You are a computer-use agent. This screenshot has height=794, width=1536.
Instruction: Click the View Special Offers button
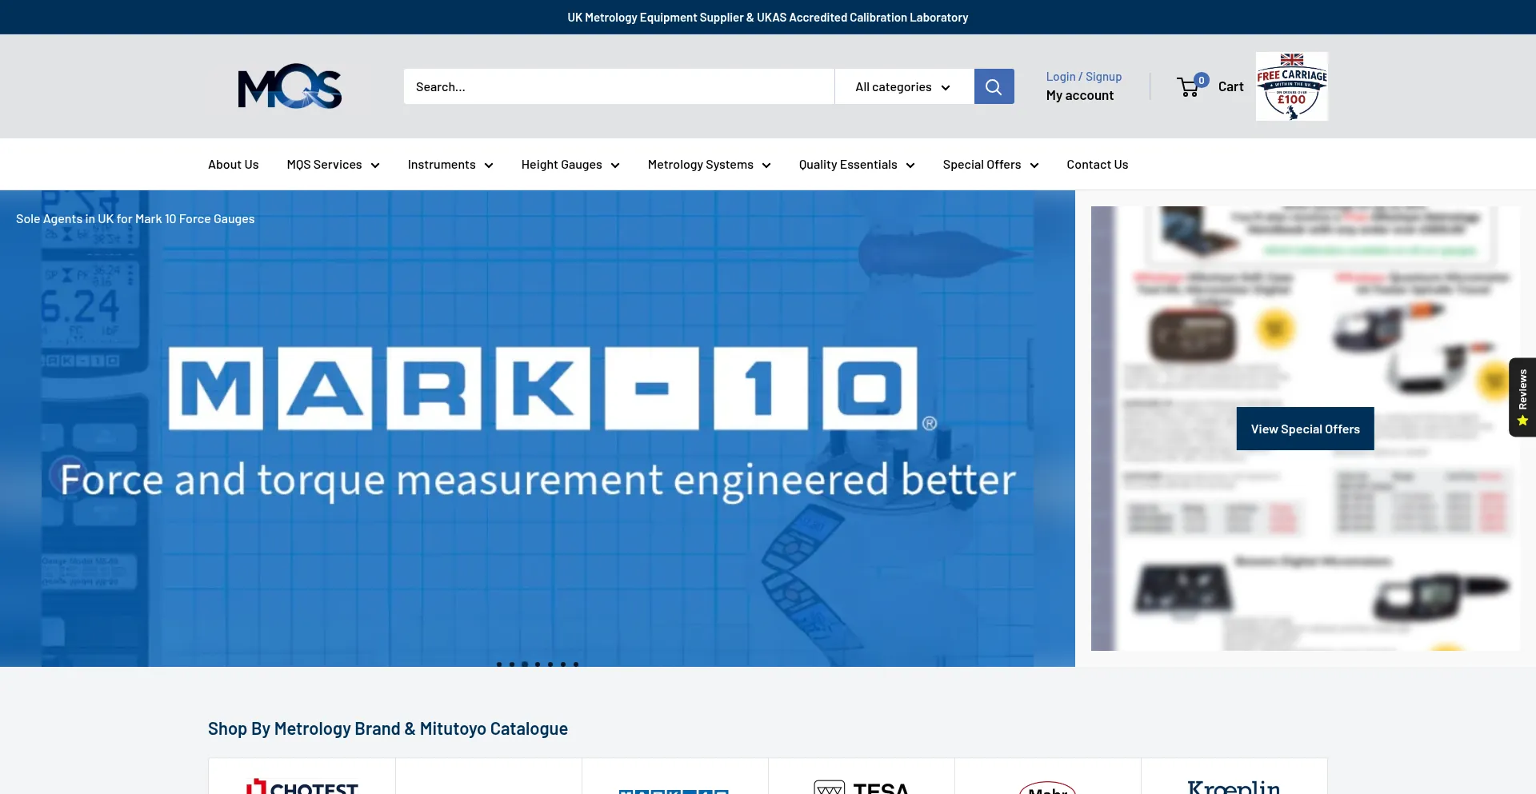1306,429
